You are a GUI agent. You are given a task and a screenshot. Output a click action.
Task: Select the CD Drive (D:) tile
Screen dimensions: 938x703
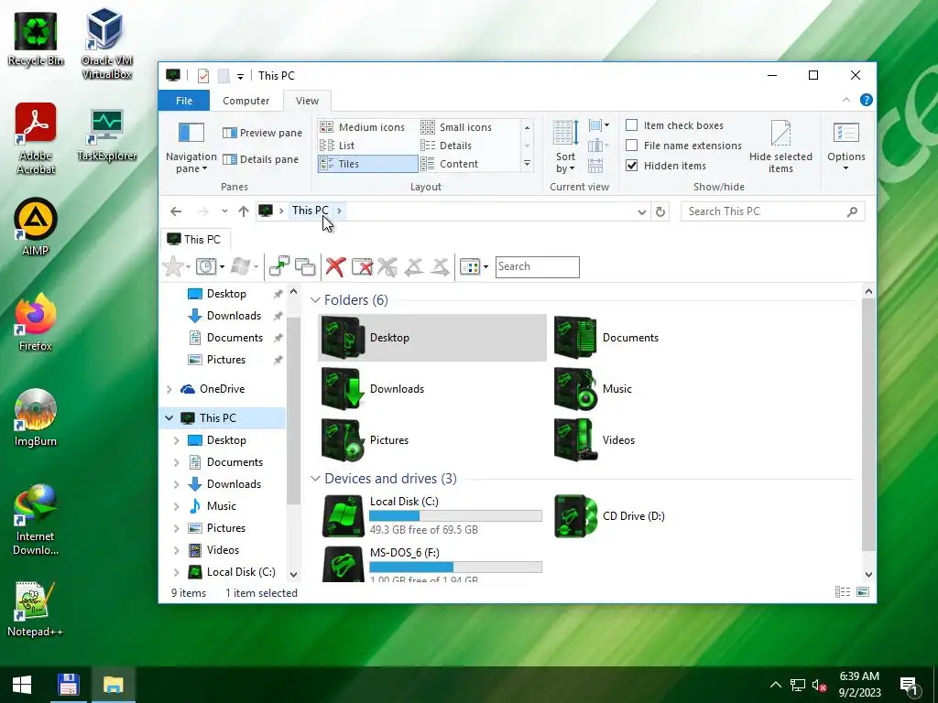pyautogui.click(x=665, y=516)
